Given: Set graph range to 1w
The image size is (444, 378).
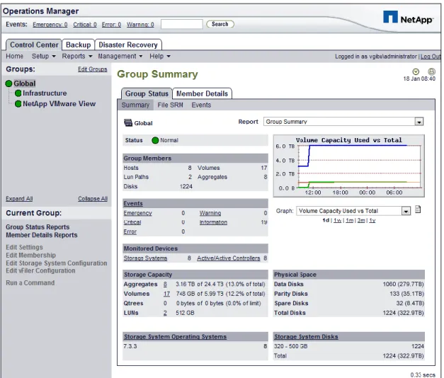Looking at the screenshot, I should 337,220.
